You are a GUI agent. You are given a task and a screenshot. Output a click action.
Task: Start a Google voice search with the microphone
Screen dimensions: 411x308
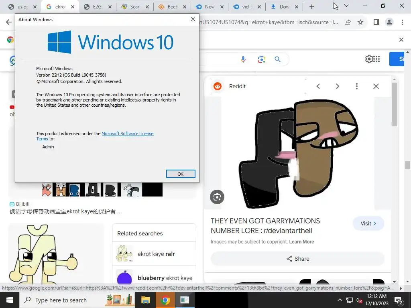(243, 59)
